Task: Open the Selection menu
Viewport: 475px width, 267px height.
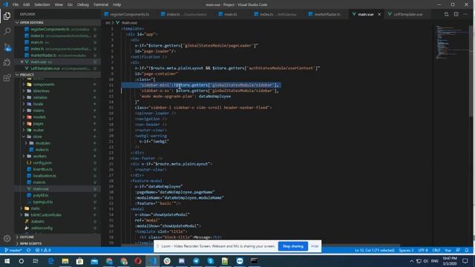Action: coord(42,4)
